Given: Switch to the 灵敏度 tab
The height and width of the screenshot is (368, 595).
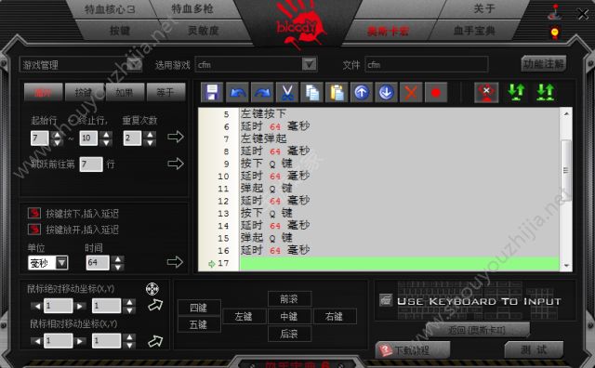Looking at the screenshot, I should (x=203, y=31).
